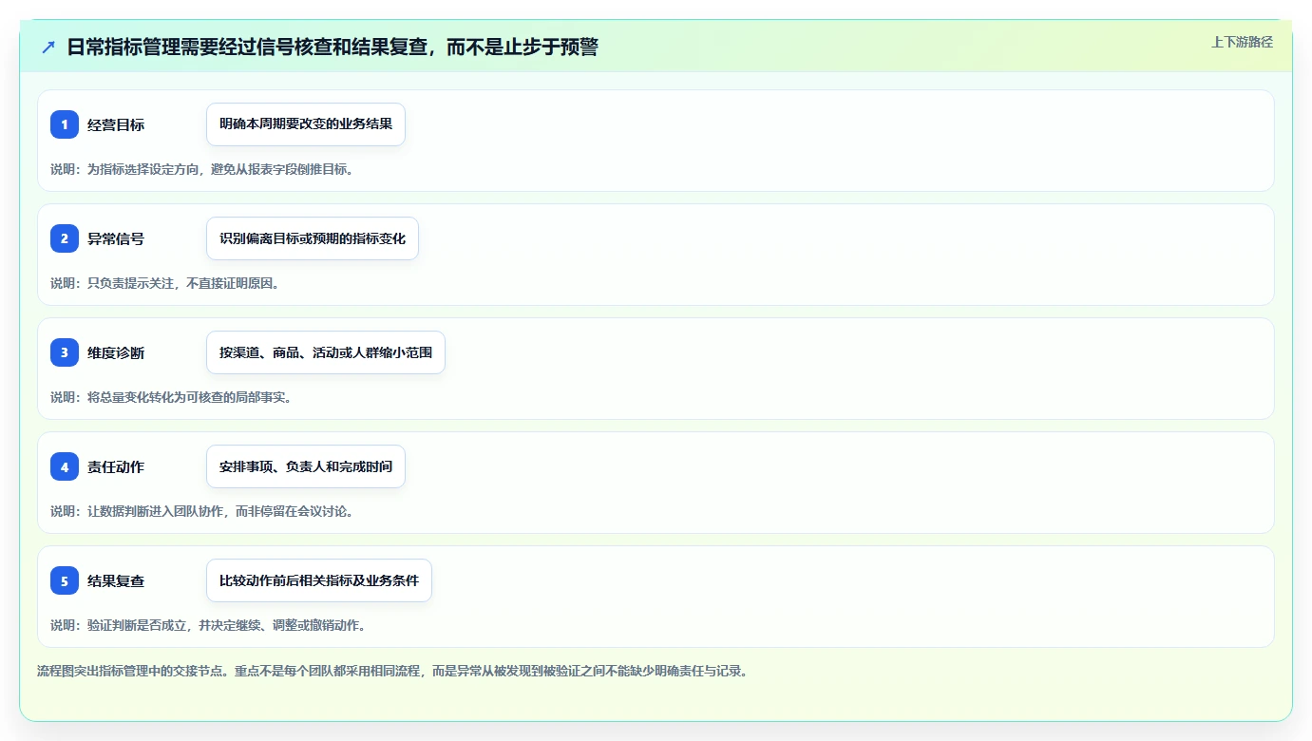Click the note 验证判断是否成立
The width and height of the screenshot is (1312, 741).
(208, 625)
